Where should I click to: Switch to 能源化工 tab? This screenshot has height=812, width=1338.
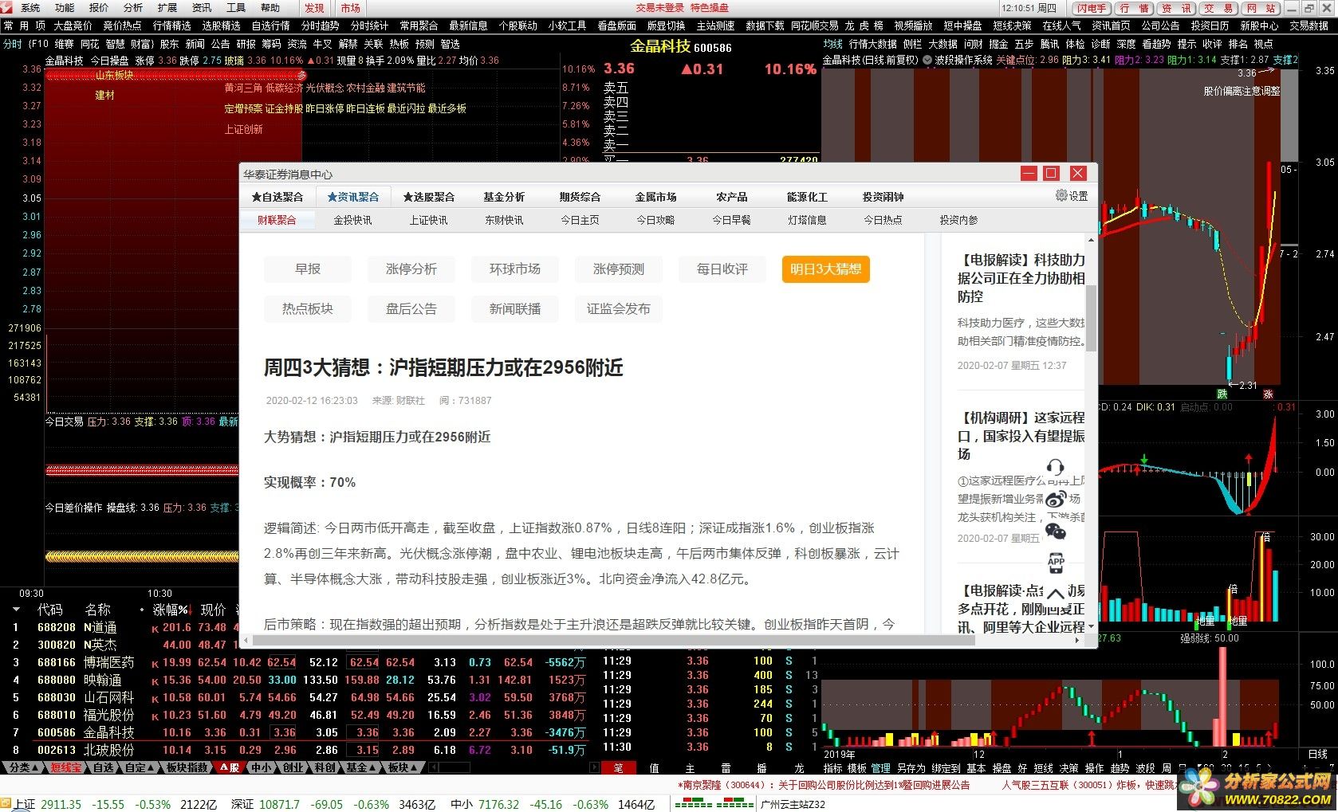(x=807, y=197)
